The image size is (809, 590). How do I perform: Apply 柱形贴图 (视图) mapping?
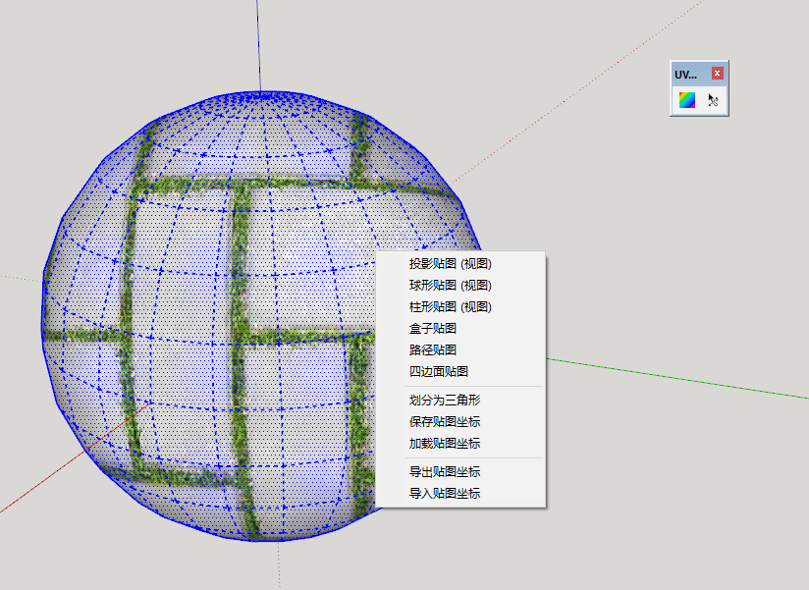(450, 306)
